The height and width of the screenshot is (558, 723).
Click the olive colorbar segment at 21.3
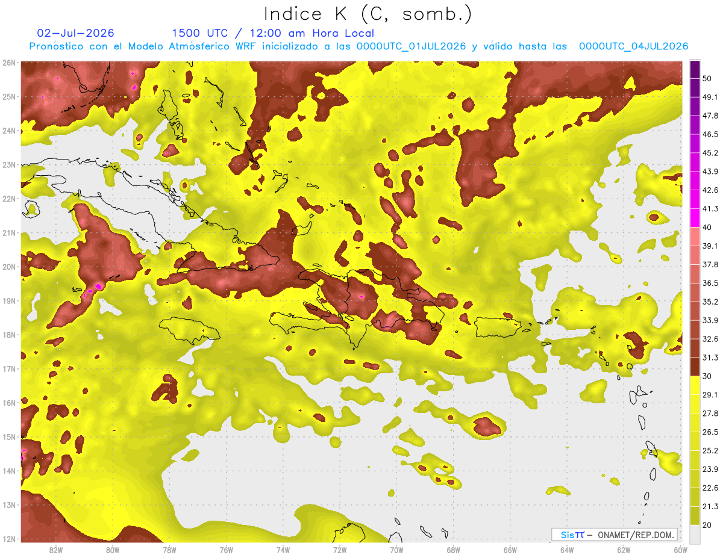pos(695,514)
